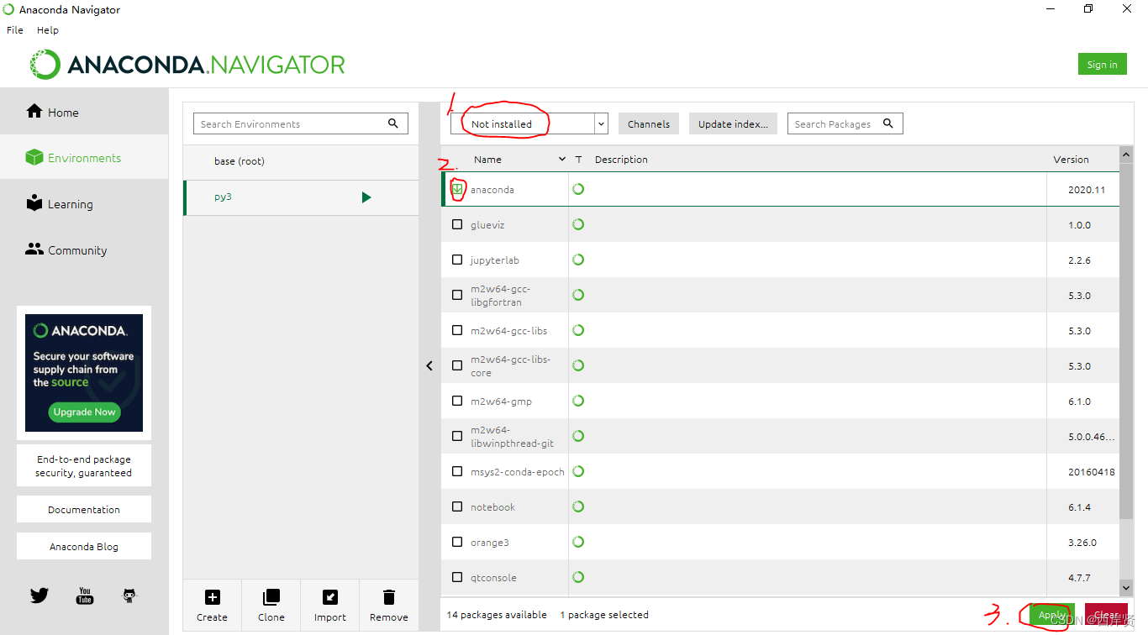Collapse the environments panel with left chevron
This screenshot has height=635, width=1148.
[x=429, y=365]
